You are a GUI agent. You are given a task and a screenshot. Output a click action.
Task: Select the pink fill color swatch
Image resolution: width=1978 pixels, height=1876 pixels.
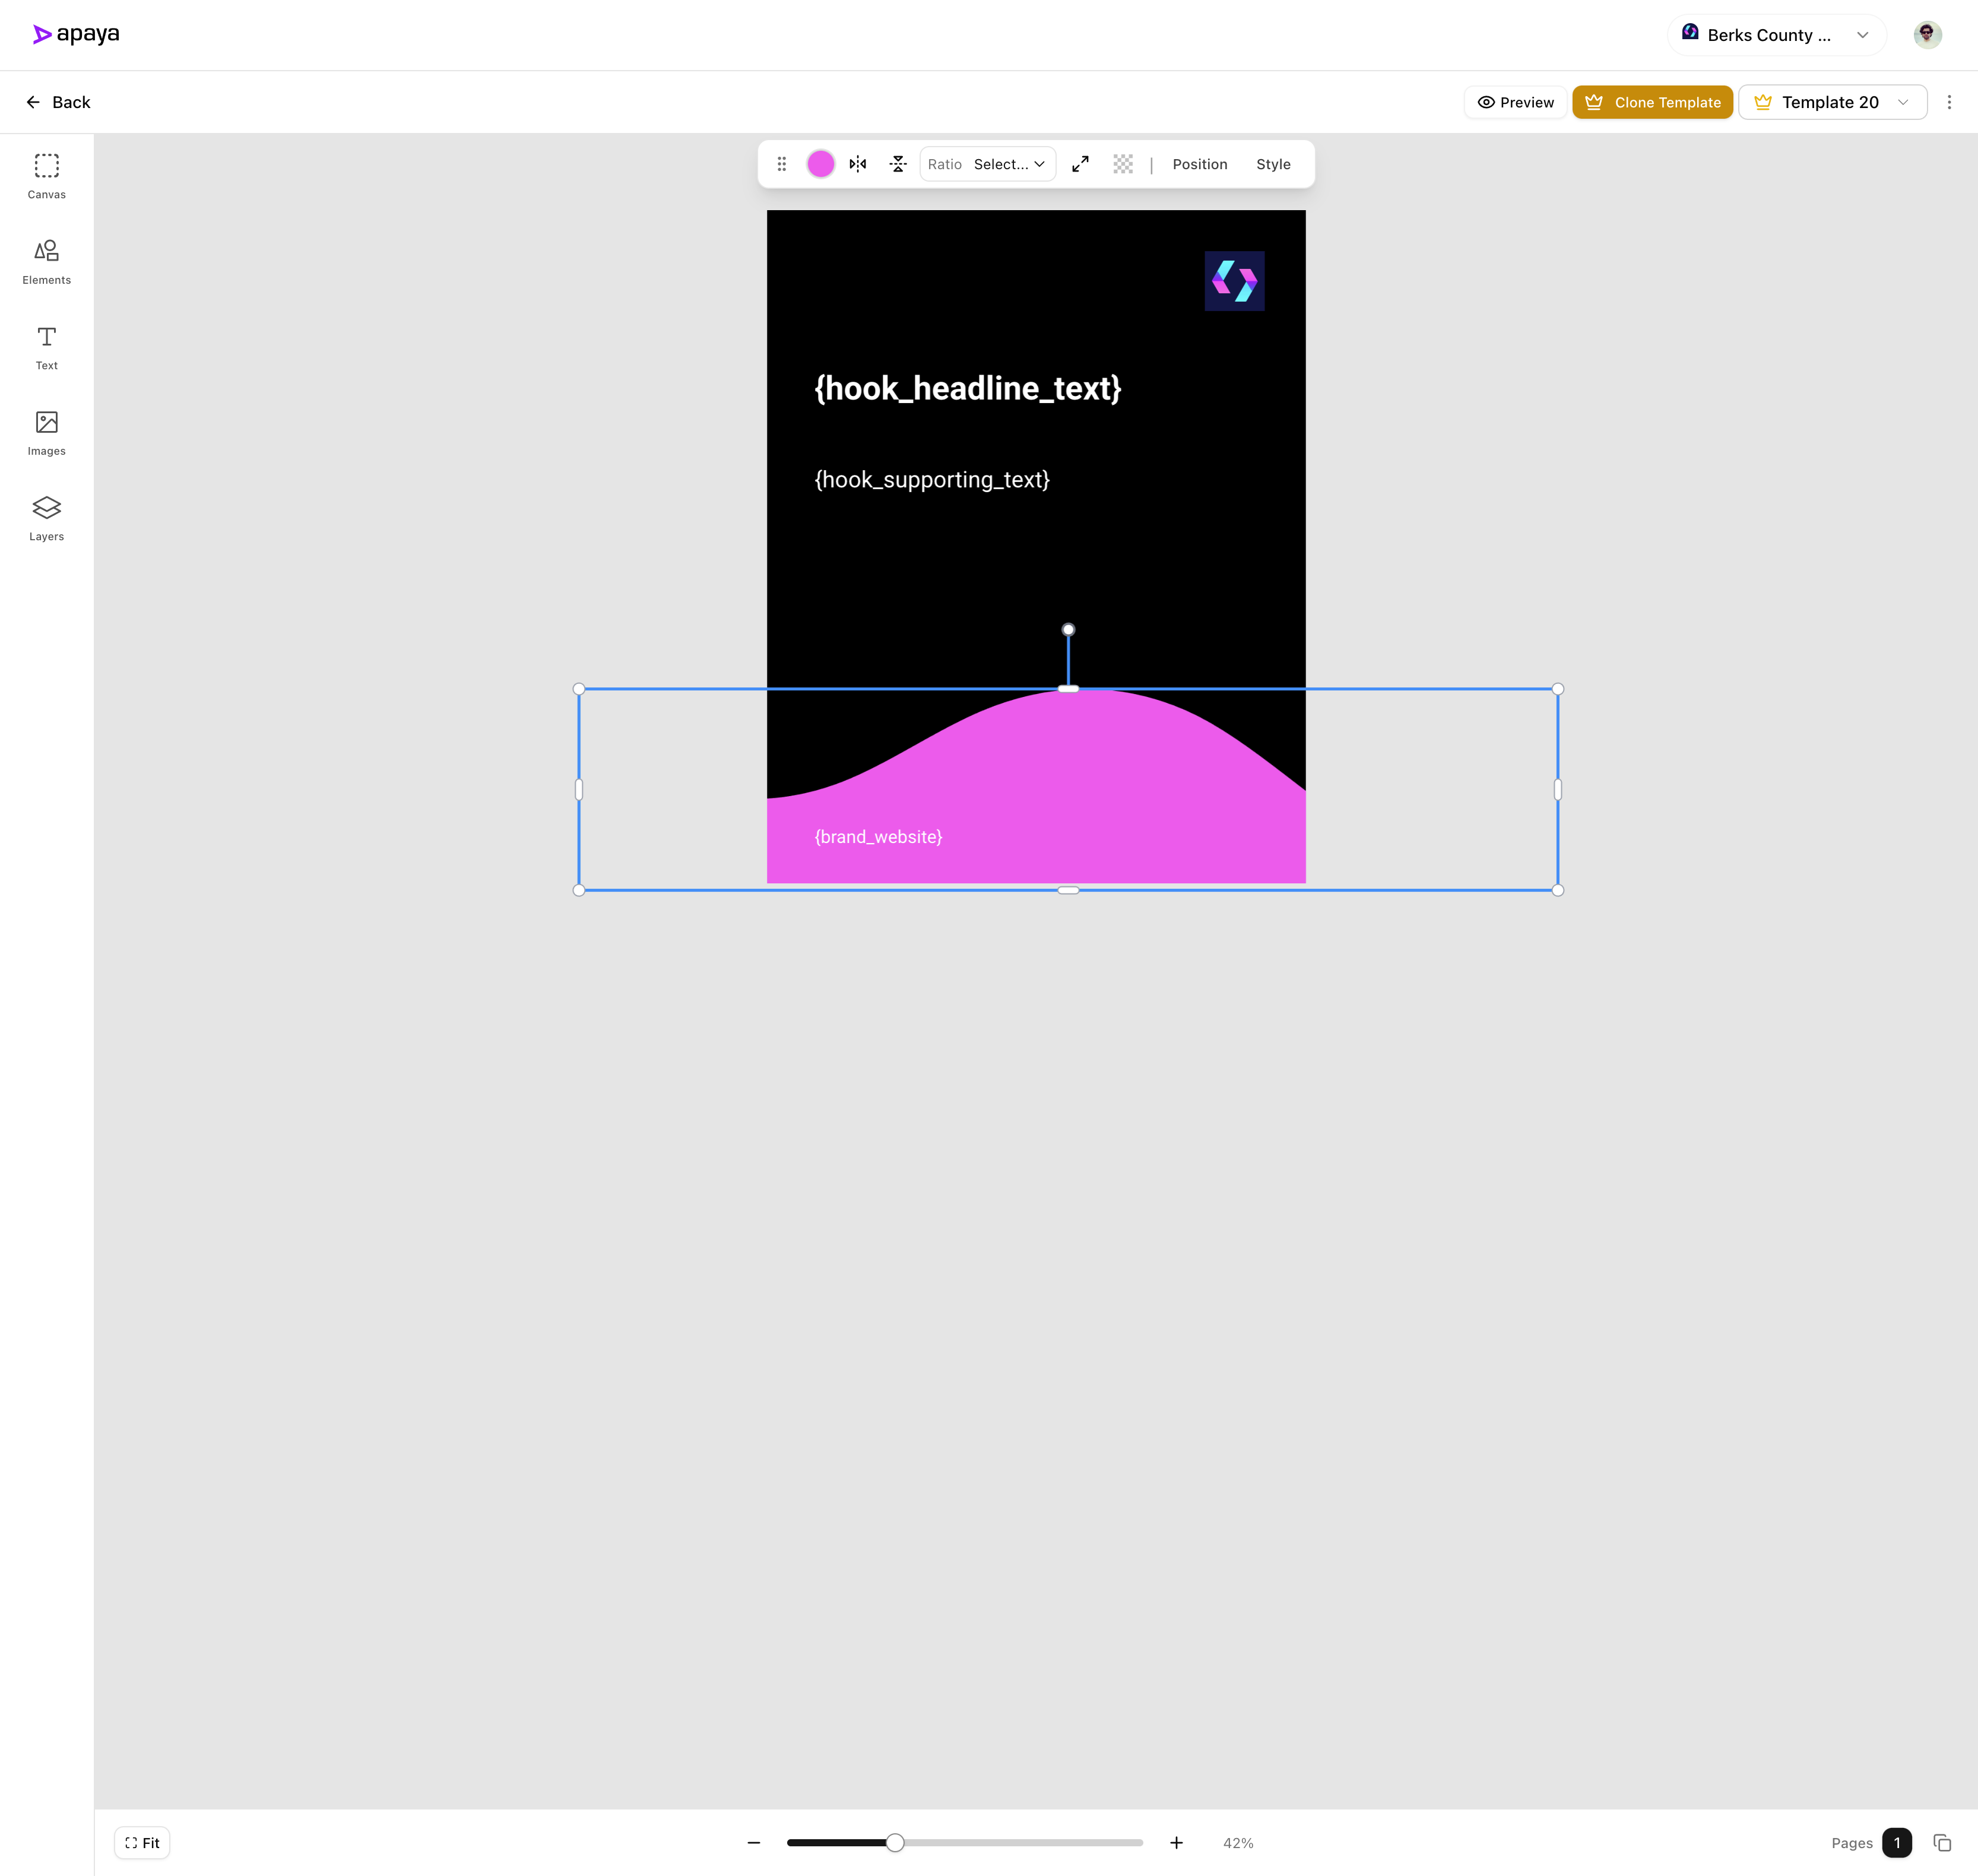(820, 163)
